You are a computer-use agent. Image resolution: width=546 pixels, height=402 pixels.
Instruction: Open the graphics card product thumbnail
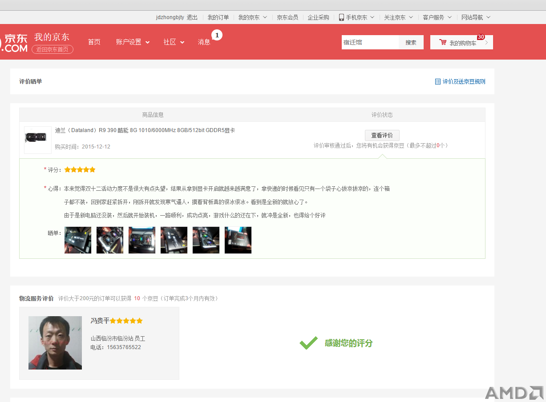pos(38,140)
